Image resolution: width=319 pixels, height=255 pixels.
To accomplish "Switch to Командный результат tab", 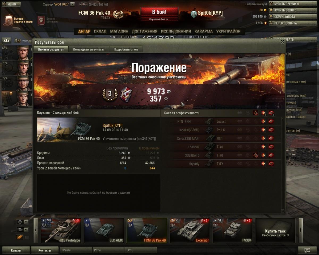I will (x=89, y=49).
